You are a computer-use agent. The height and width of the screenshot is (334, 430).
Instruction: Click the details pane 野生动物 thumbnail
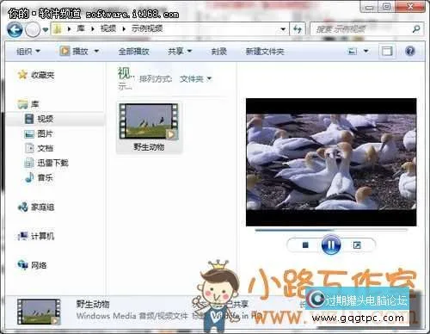coord(39,312)
